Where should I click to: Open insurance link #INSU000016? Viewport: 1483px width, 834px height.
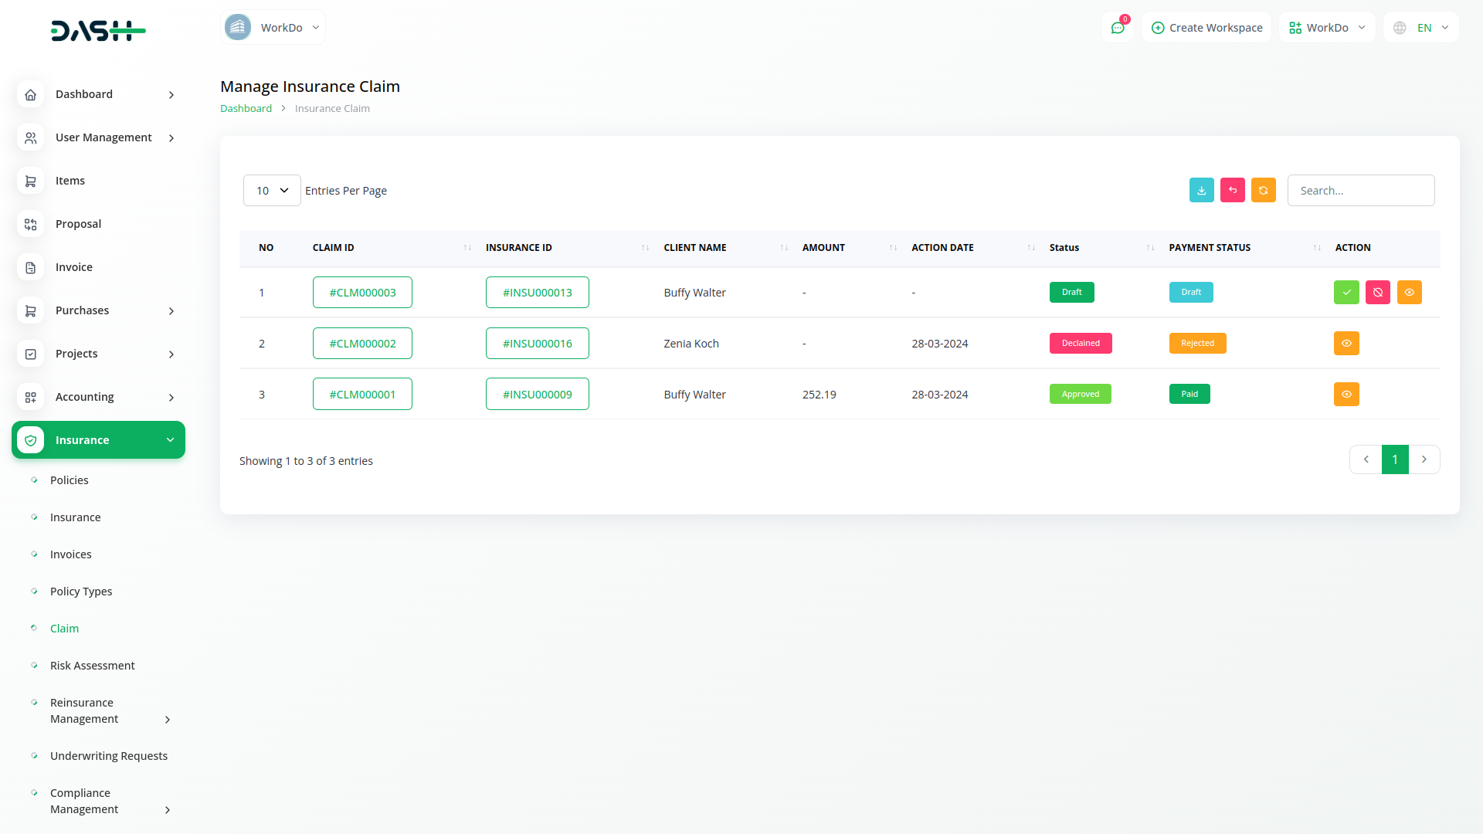tap(537, 344)
